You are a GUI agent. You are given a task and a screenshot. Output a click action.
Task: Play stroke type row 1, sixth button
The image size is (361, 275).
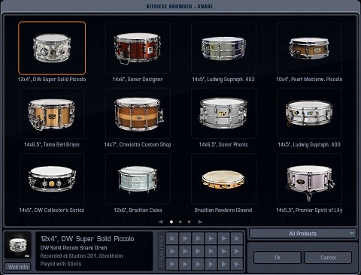tap(237, 238)
